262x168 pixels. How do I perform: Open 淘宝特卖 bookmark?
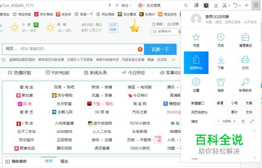click(x=22, y=14)
